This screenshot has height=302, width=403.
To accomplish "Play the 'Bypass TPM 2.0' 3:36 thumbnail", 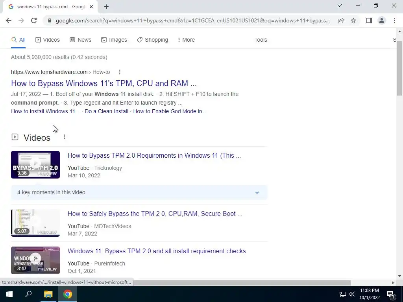I will point(35,165).
